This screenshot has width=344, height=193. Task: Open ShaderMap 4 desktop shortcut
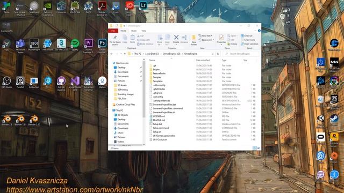[34, 45]
